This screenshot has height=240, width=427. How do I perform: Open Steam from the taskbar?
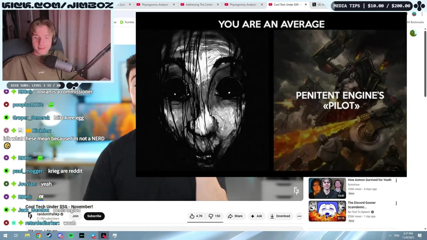[x=49, y=236]
